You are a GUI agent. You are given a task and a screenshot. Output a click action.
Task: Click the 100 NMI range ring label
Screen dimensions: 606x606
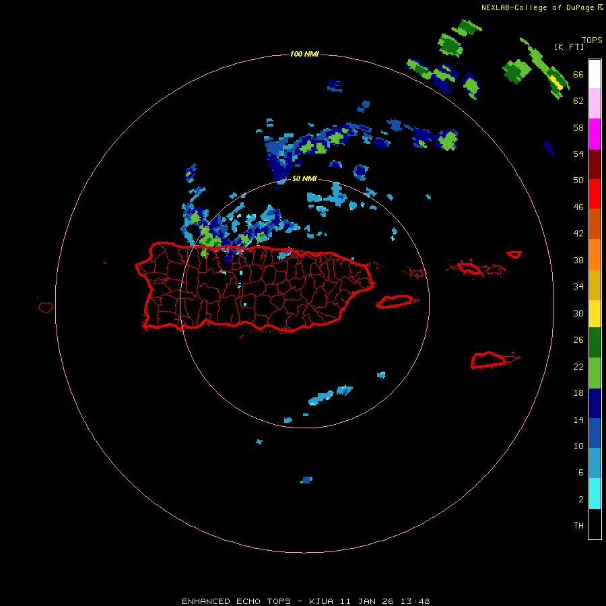[x=304, y=54]
